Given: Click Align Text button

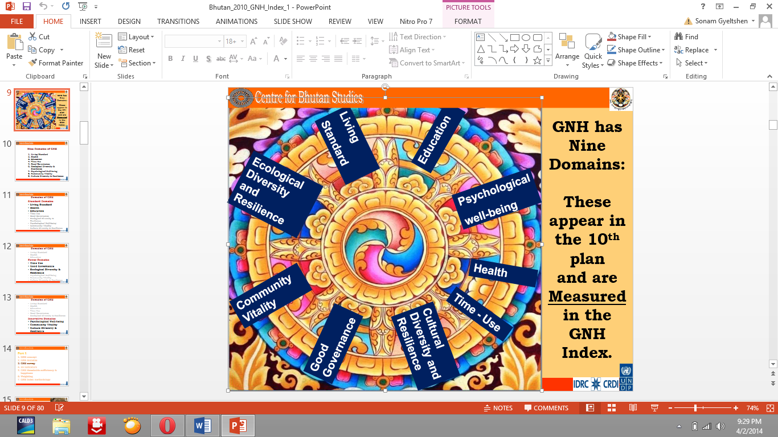Looking at the screenshot, I should (x=413, y=50).
